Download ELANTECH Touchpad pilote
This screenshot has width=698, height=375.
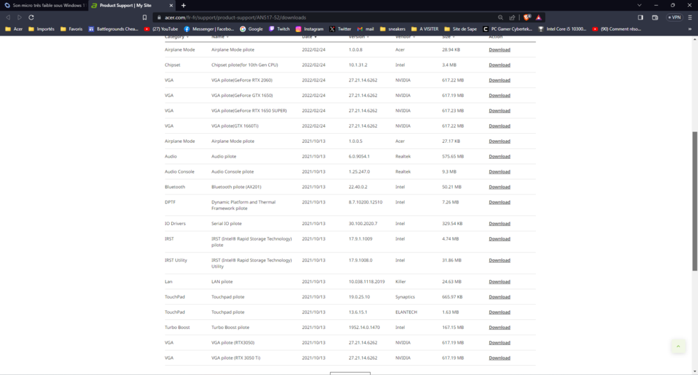click(500, 312)
